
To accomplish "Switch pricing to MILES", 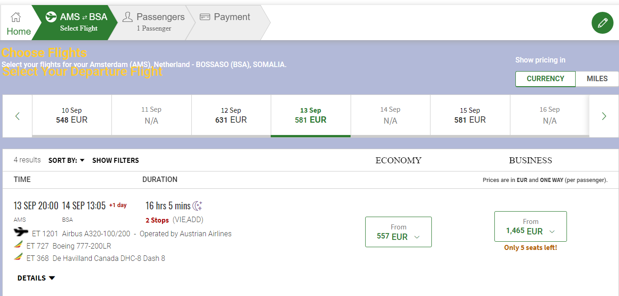I will click(597, 78).
